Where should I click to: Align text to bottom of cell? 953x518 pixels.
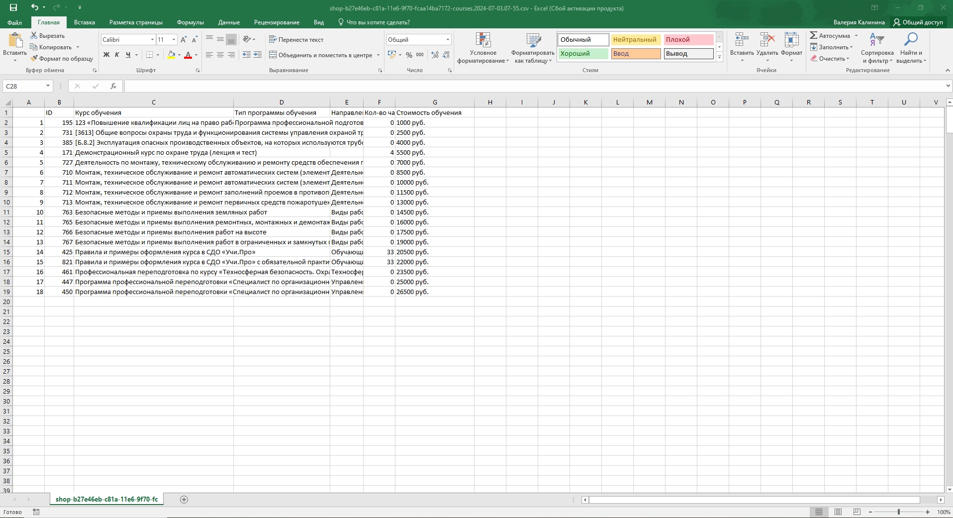tap(231, 39)
